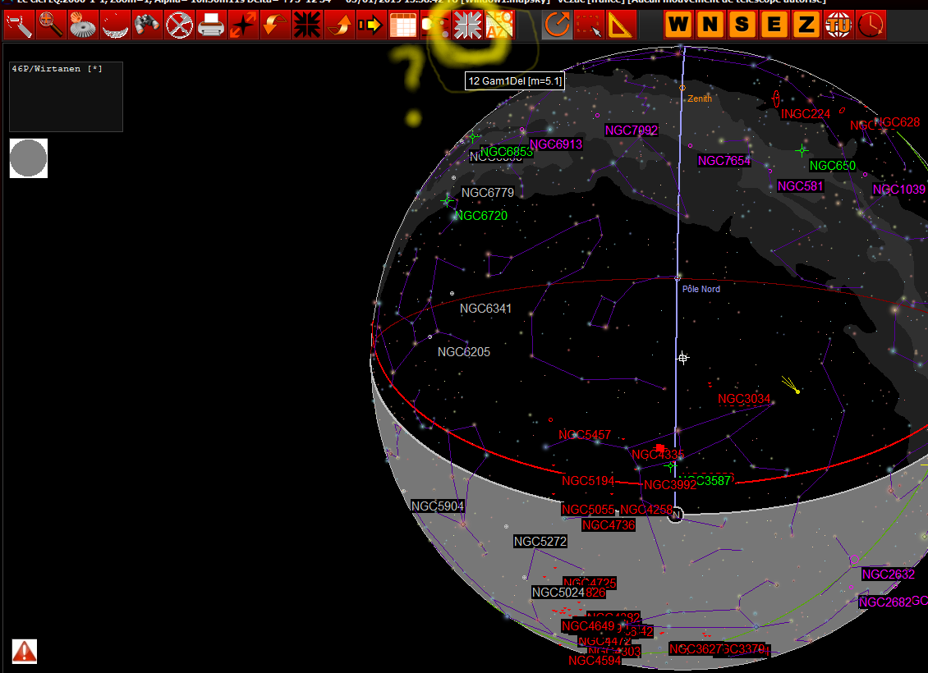Select the NGC6205 object label
Image resolution: width=928 pixels, height=673 pixels.
[464, 352]
